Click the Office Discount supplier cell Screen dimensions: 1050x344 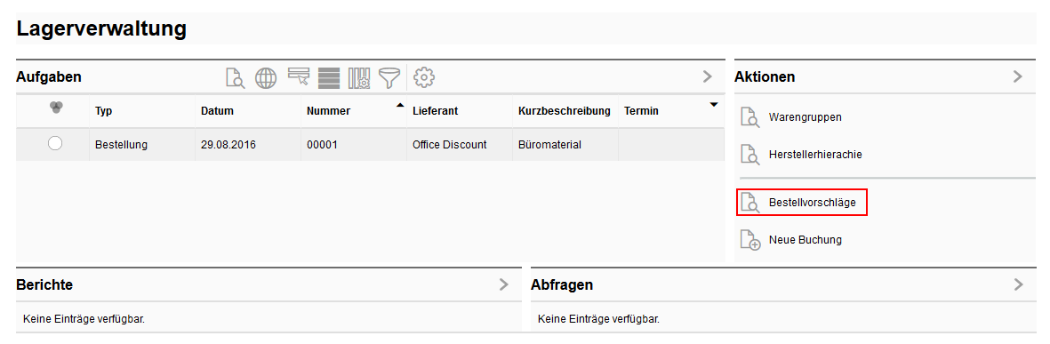[x=449, y=144]
